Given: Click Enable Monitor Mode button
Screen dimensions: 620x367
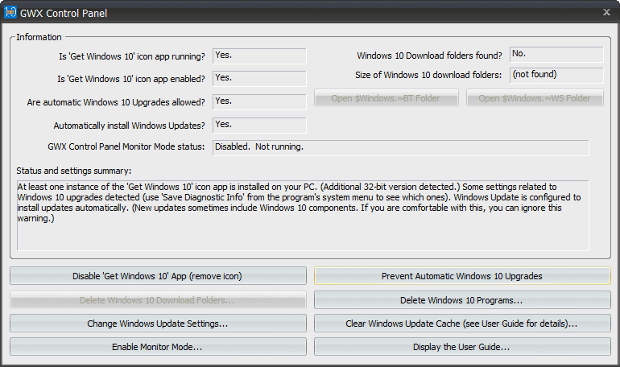Looking at the screenshot, I should click(x=158, y=347).
